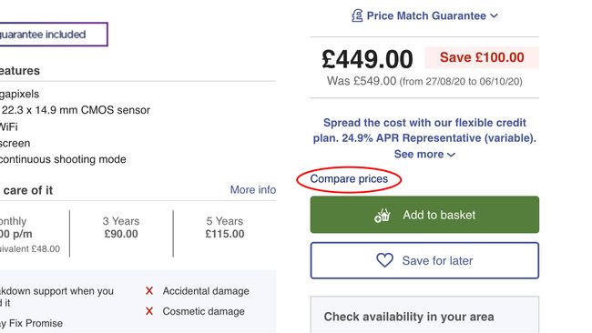Viewport: 592px width, 333px height.
Task: Click the flexible credit plan text link
Action: pos(424,130)
